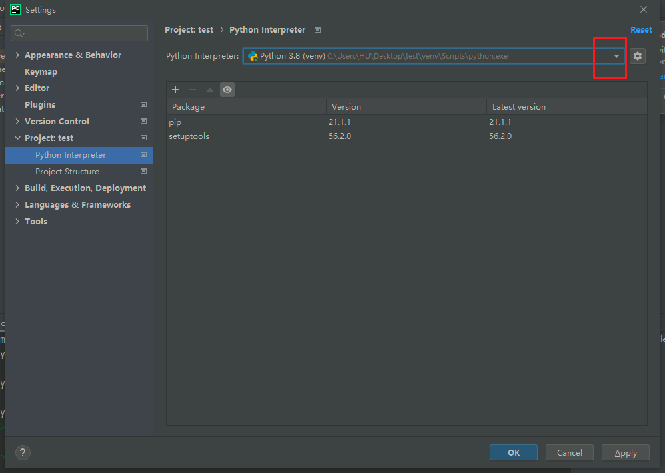665x473 pixels.
Task: Expand the Appearance & Behavior section
Action: pyautogui.click(x=17, y=55)
